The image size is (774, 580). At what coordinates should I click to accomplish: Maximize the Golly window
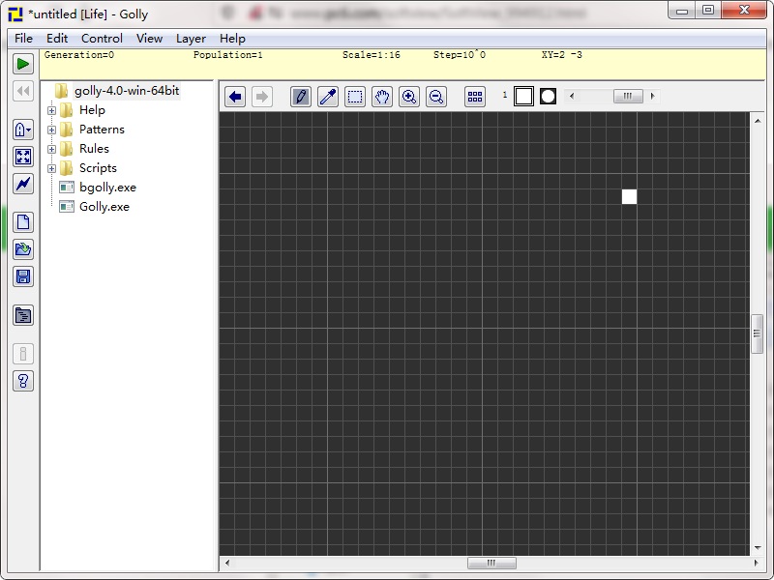coord(708,11)
